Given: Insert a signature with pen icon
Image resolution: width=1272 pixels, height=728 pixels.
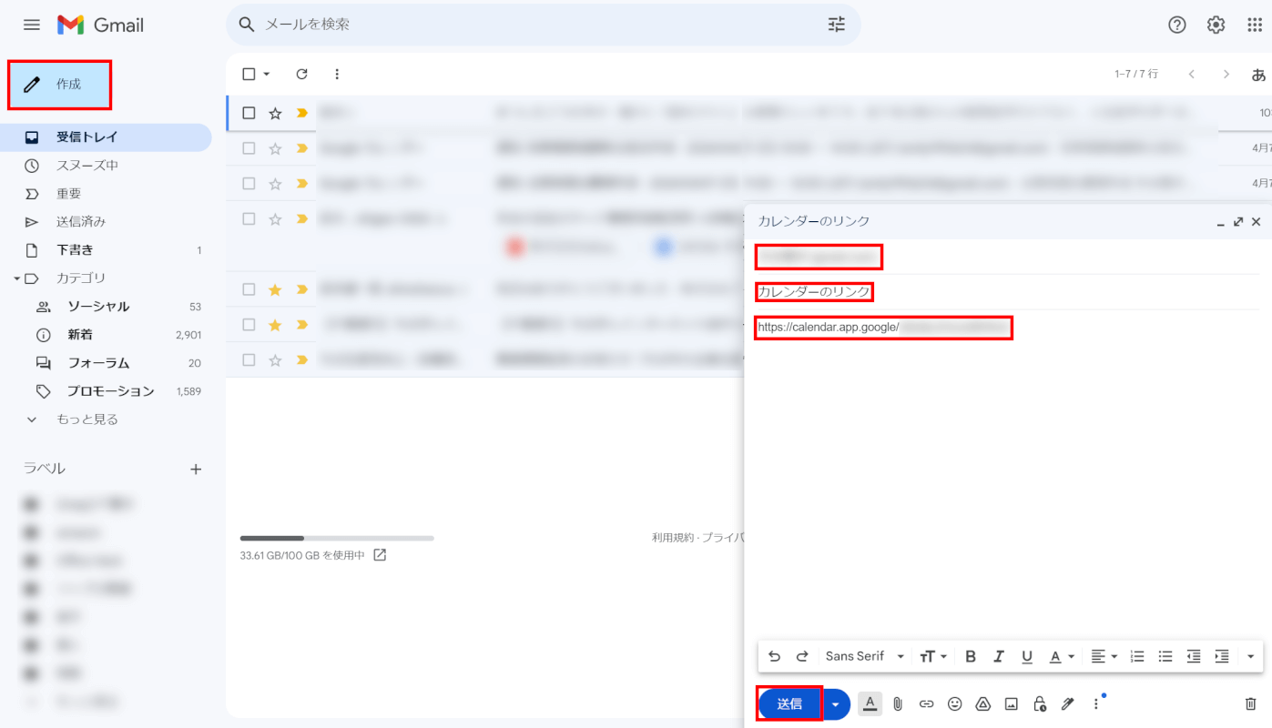Looking at the screenshot, I should [x=1067, y=703].
